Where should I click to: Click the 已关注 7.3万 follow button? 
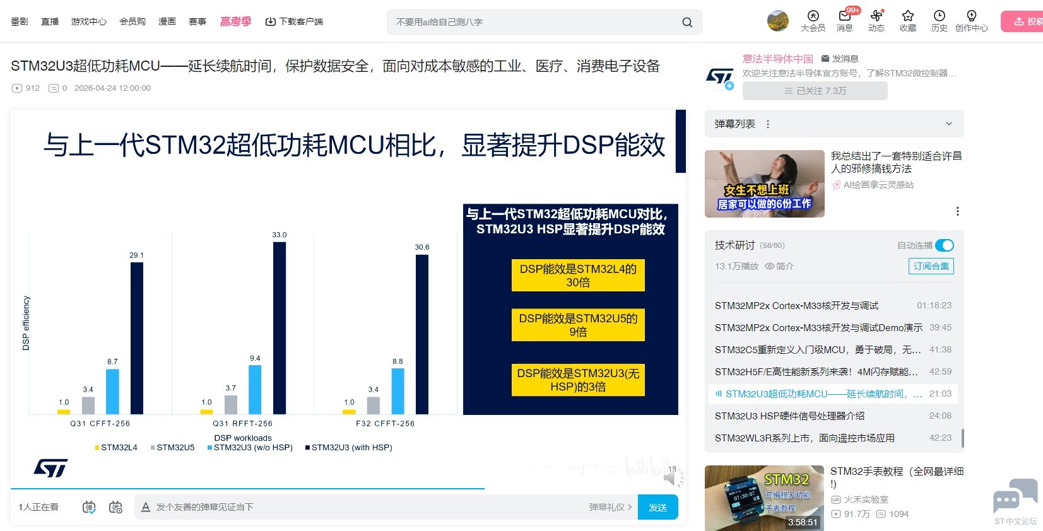pos(815,91)
